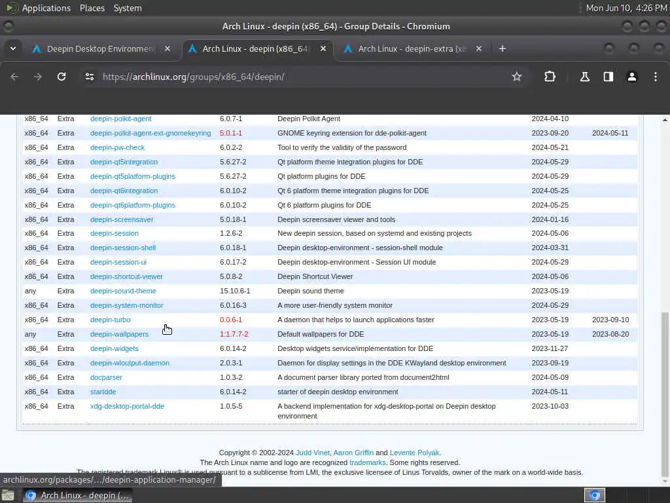Expand the tab search dropdown

pos(13,48)
